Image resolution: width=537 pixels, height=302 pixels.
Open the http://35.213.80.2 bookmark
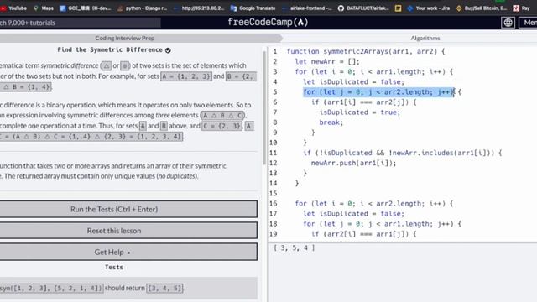click(x=199, y=8)
